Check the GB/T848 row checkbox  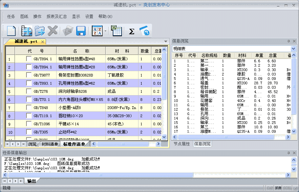pyautogui.click(x=29, y=108)
